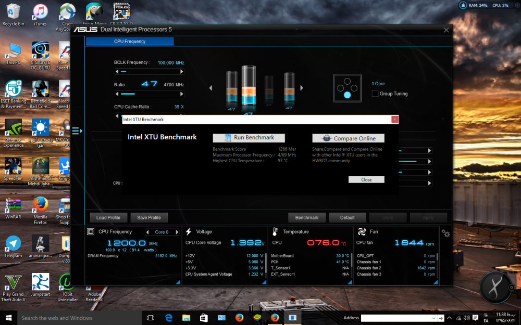Launch the CPUID ASUS CPU-Z shortcut
The image size is (521, 325).
[x=121, y=14]
